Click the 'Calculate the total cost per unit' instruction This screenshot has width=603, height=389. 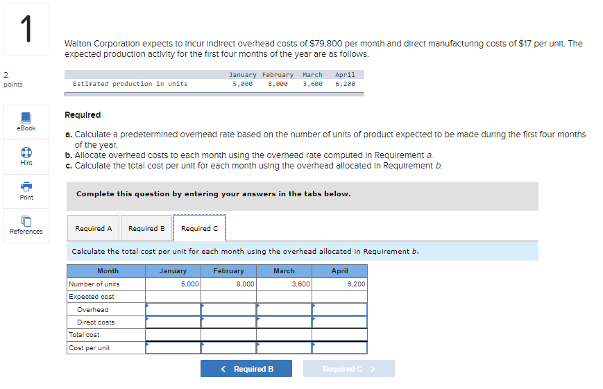coord(246,252)
